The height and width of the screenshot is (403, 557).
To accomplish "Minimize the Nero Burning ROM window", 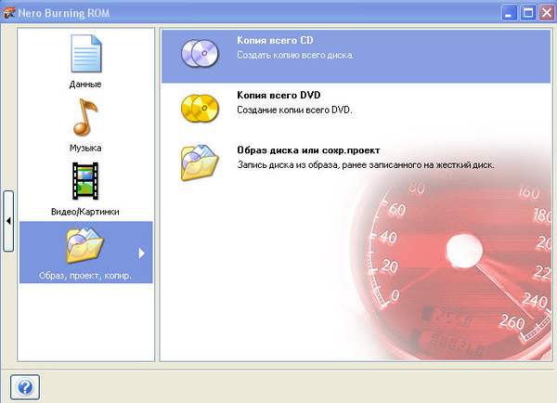I will [x=509, y=13].
